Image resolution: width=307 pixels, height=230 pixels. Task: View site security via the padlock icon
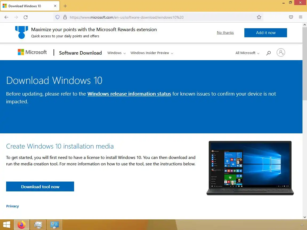pyautogui.click(x=65, y=17)
